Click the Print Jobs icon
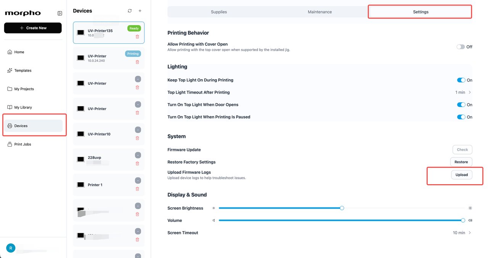This screenshot has width=488, height=258. pos(10,144)
